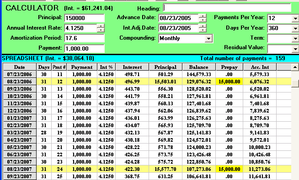Click the spreadsheet vertical scrollbar thumb
This screenshot has height=180, width=299.
[x=295, y=83]
